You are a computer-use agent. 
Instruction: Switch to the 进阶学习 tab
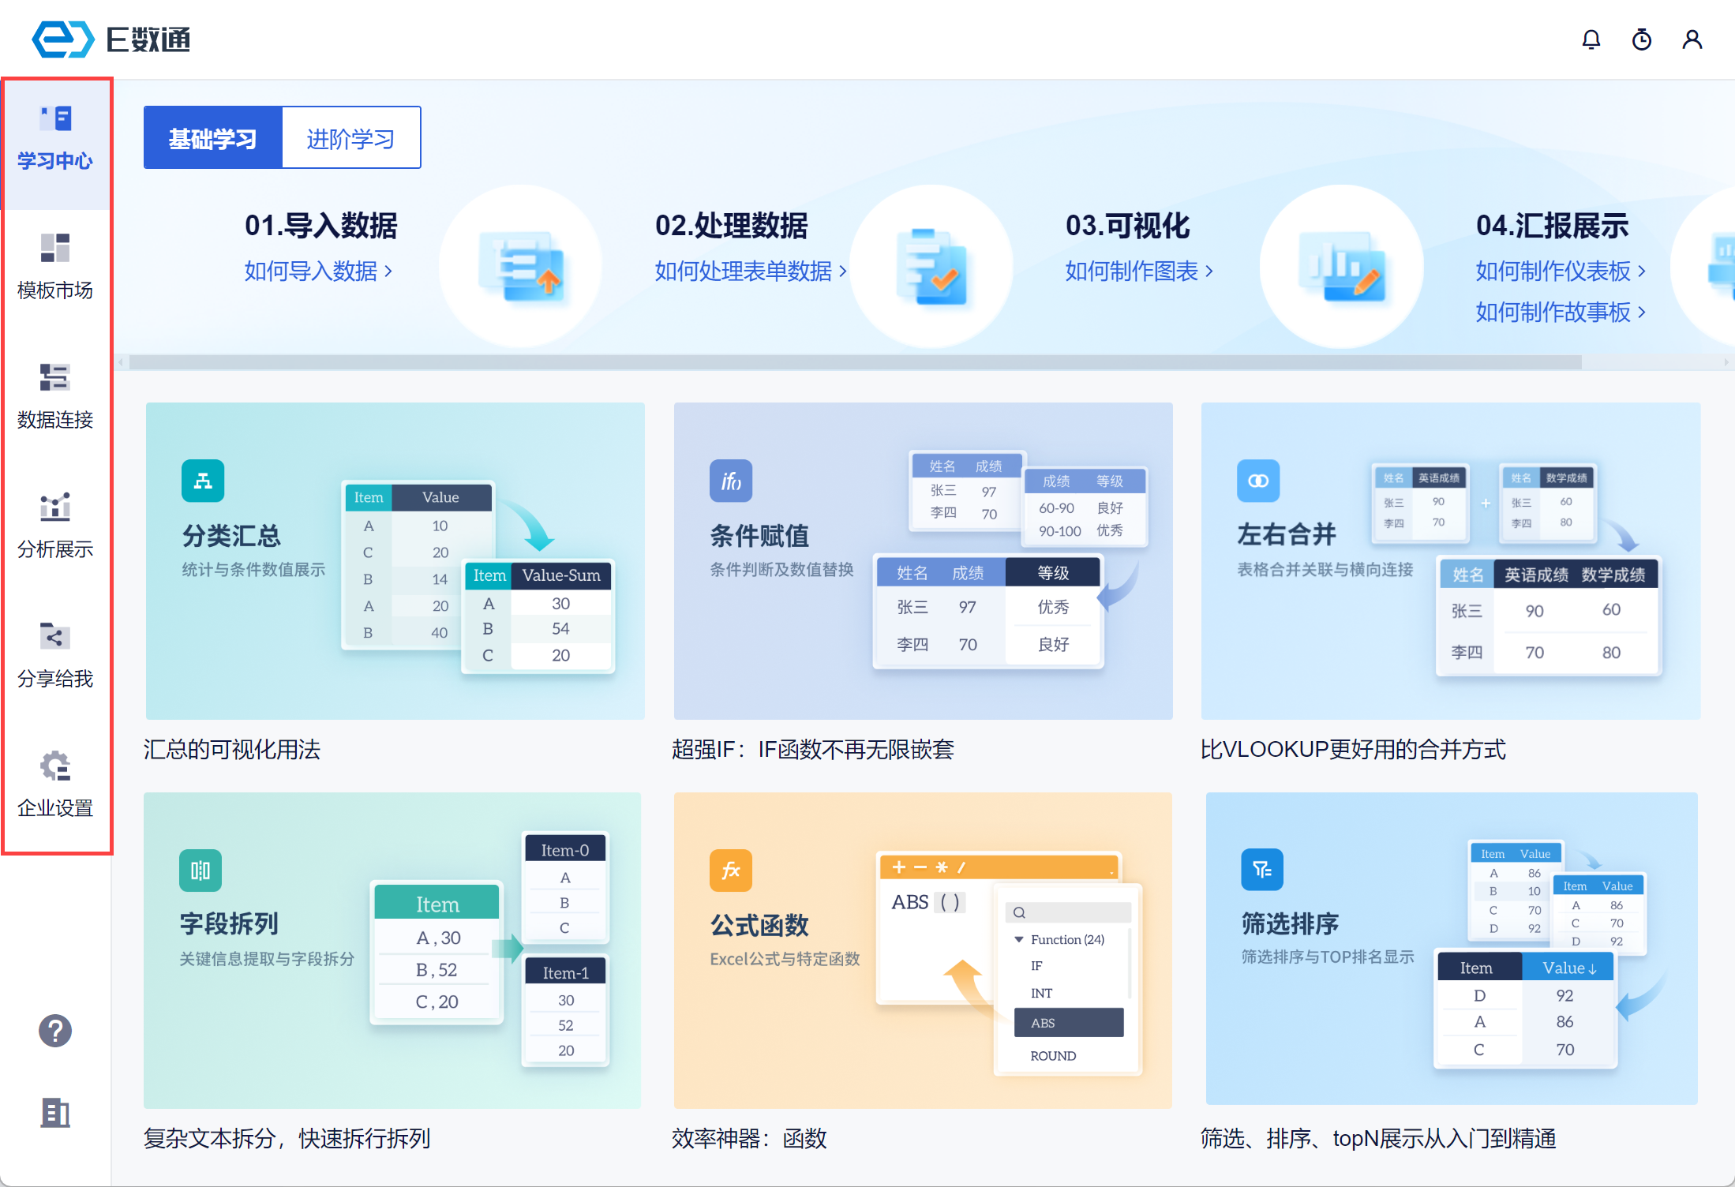pyautogui.click(x=350, y=138)
